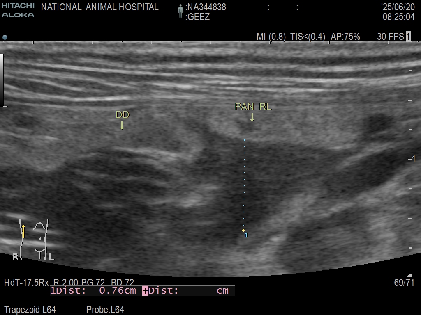Click the grayscale bar on left edge

2,80
